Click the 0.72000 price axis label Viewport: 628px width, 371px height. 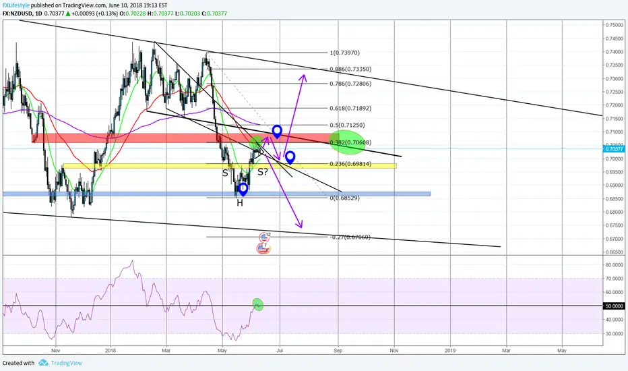pyautogui.click(x=614, y=105)
